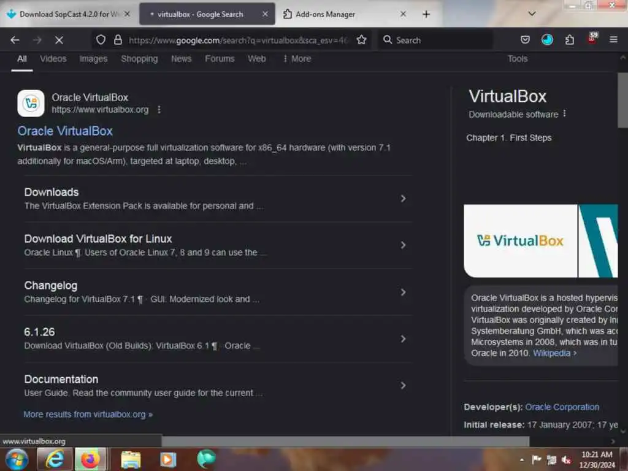The height and width of the screenshot is (471, 628).
Task: Click the Chapter 1. First Steps text
Action: click(x=508, y=138)
